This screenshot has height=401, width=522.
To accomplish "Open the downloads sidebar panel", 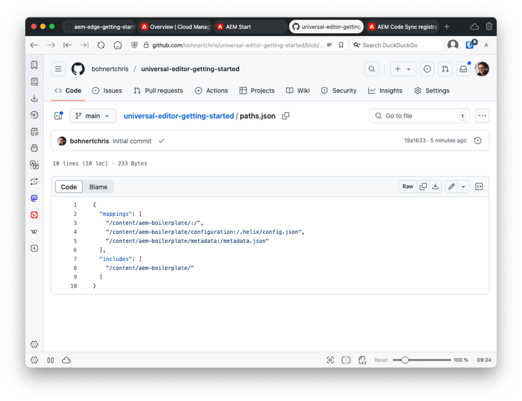I will coord(34,98).
